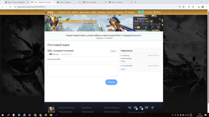Screen dimensions: 209x117
Task: Open the Ладдер Бонусом link
Action: 132,35
